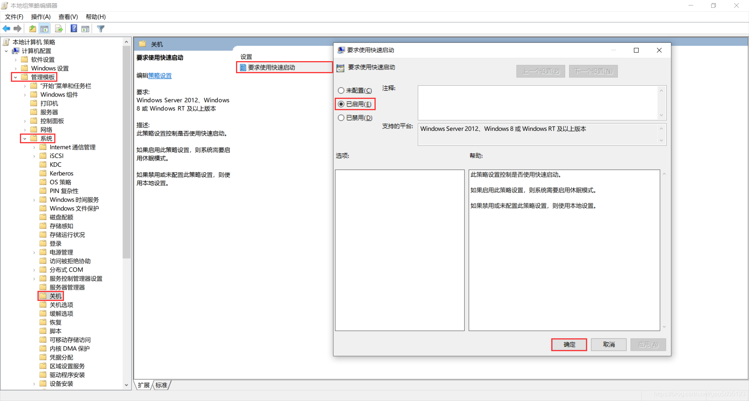Click the folder icon for Kerberos
The image size is (749, 401).
[43, 173]
